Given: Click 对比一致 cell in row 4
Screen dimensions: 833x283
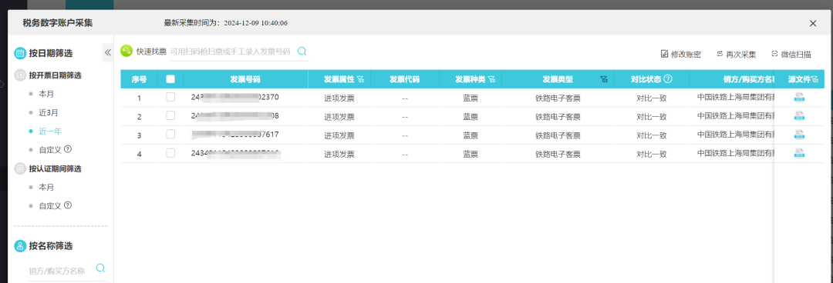Looking at the screenshot, I should pos(651,155).
